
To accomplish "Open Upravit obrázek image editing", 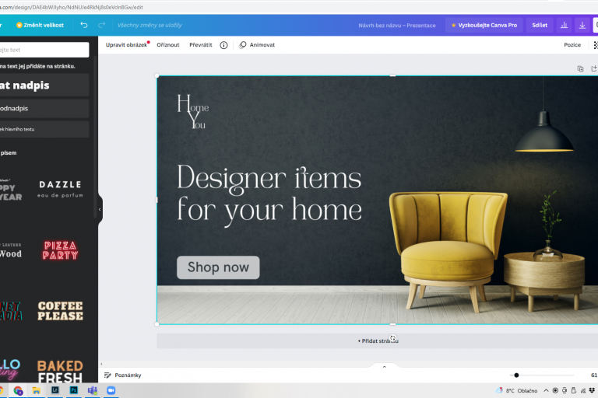I will pyautogui.click(x=126, y=45).
